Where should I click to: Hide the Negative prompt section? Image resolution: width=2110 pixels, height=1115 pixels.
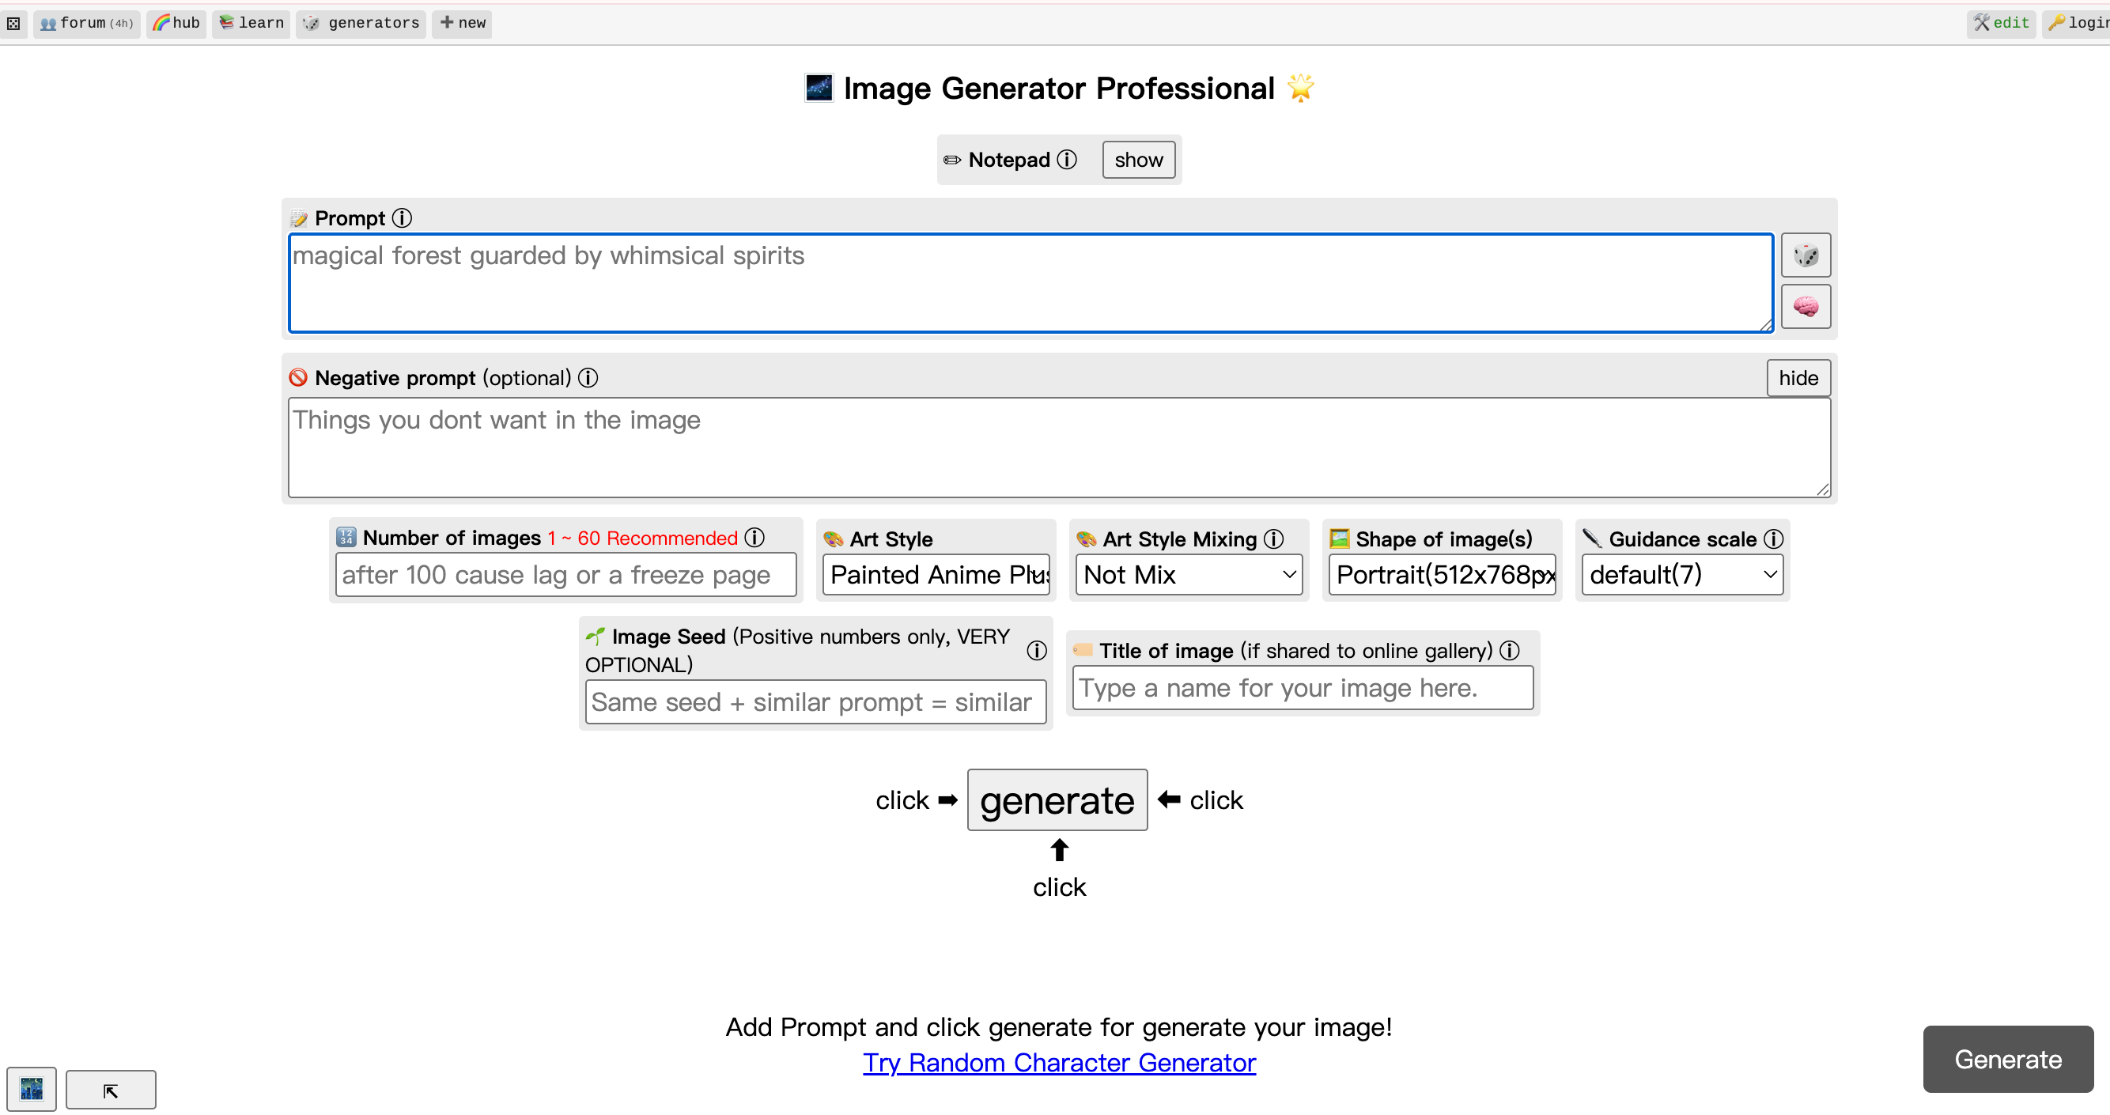pos(1798,378)
